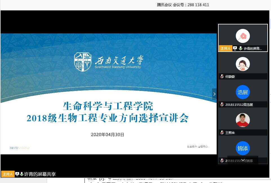Viewport: 271px width, 183px height.
Task: Click the green microphone icon in the host tile
Action: (240, 48)
